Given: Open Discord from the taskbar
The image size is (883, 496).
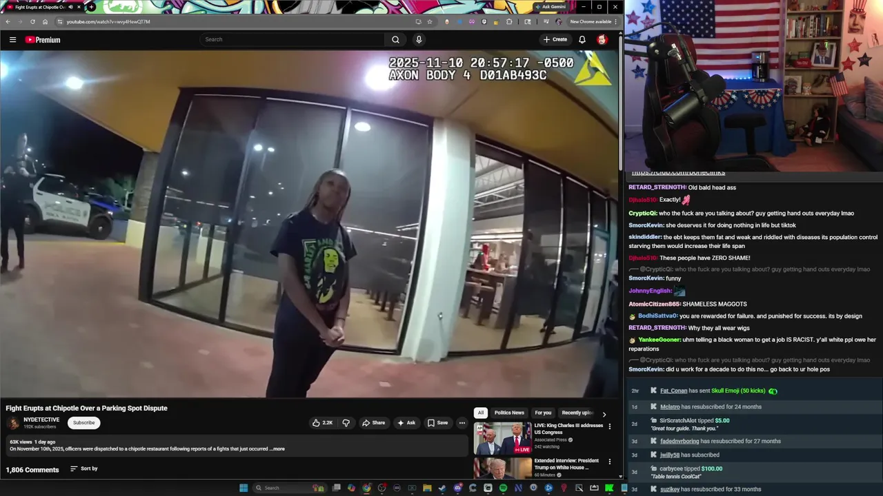Looking at the screenshot, I should pos(457,488).
